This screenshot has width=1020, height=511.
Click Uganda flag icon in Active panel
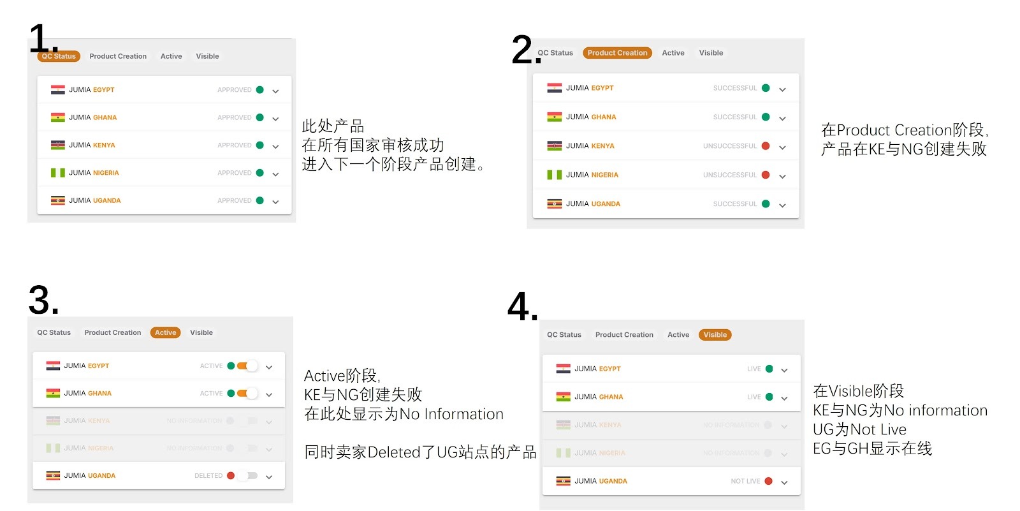click(x=53, y=475)
